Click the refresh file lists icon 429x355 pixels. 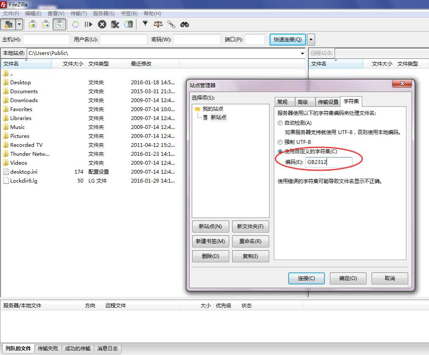(x=76, y=25)
